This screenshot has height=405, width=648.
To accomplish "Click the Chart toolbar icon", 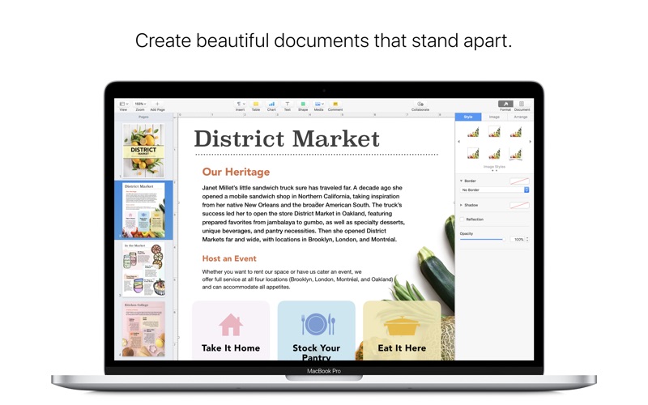I will [x=271, y=104].
